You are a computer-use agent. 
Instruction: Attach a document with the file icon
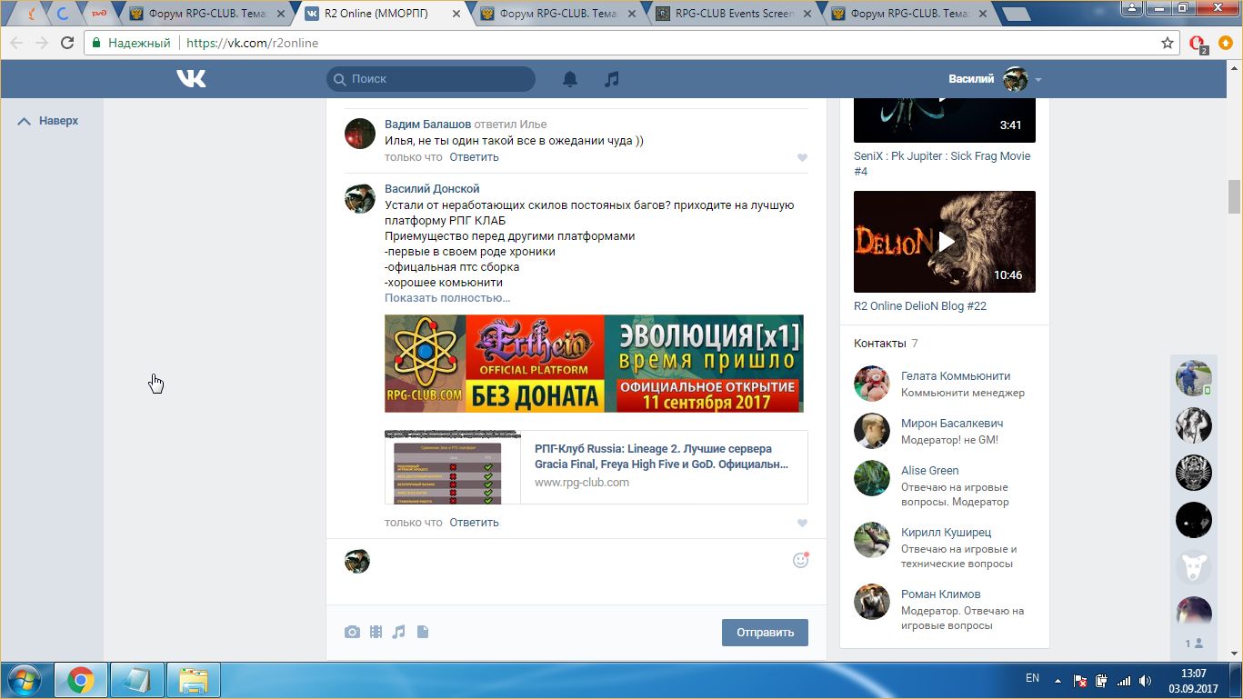[422, 632]
